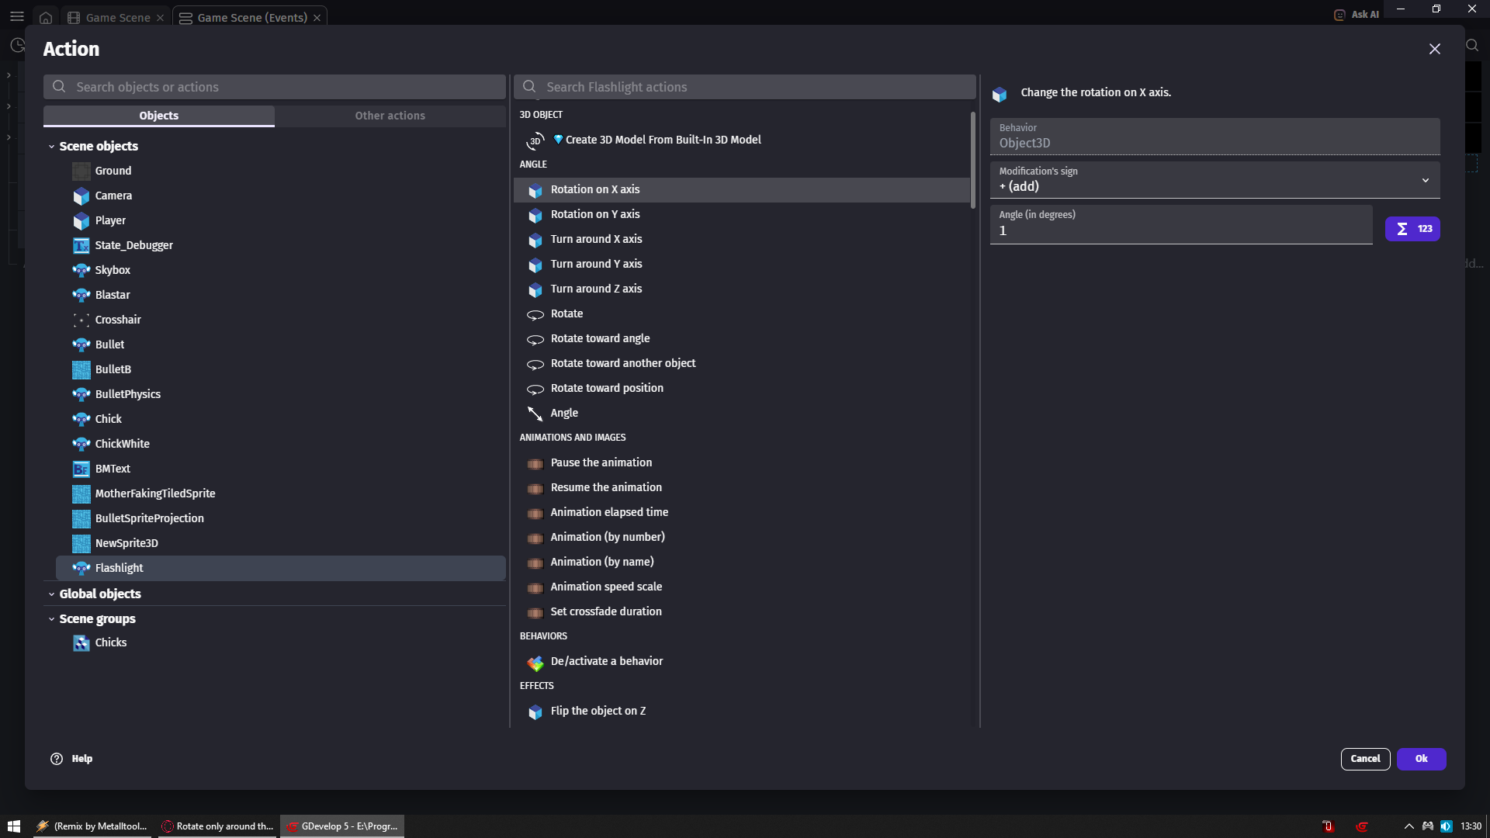The width and height of the screenshot is (1490, 838).
Task: Focus the Angle in degrees field
Action: click(x=1180, y=230)
